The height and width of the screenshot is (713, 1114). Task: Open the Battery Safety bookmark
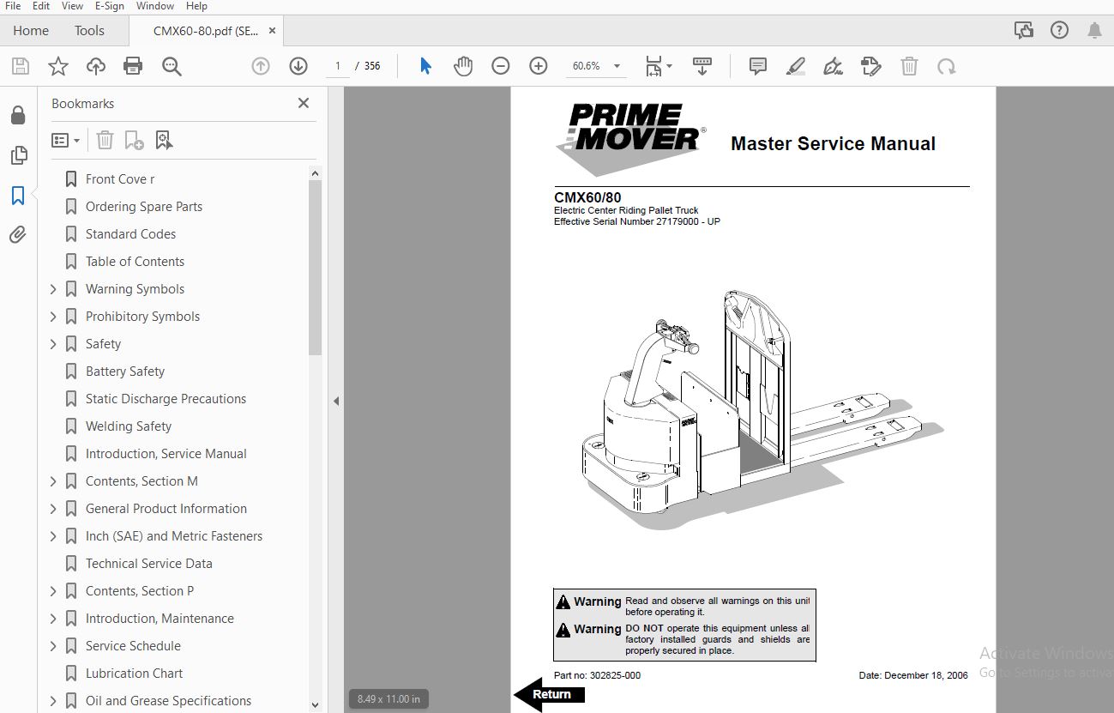[124, 372]
